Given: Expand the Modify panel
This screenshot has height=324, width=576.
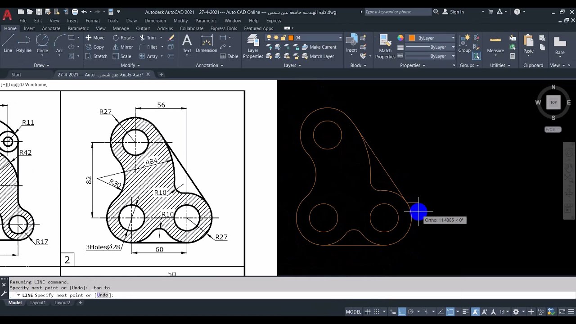Looking at the screenshot, I should coord(130,65).
